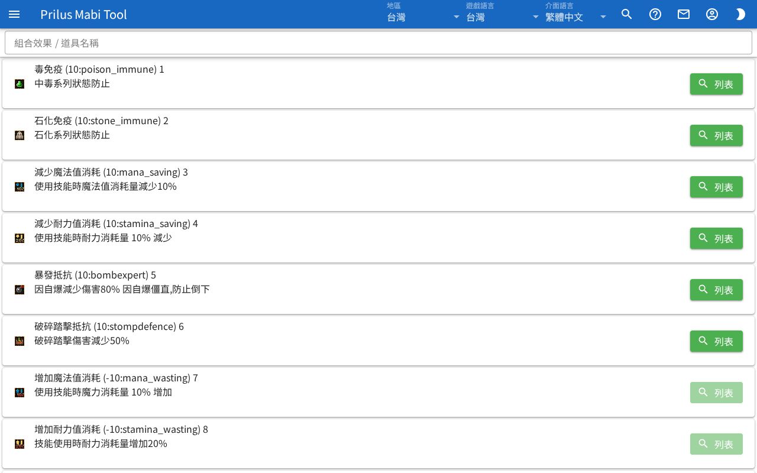Click 列表 button for 減少耐力值消耗
This screenshot has height=473, width=757.
(x=716, y=238)
